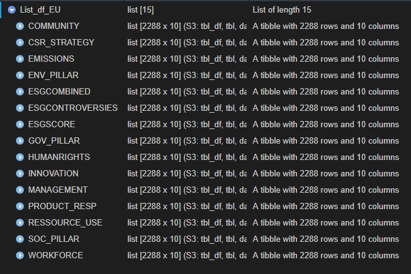Image resolution: width=411 pixels, height=274 pixels.
Task: Click the type cell in WORKFORCE row
Action: pos(187,255)
